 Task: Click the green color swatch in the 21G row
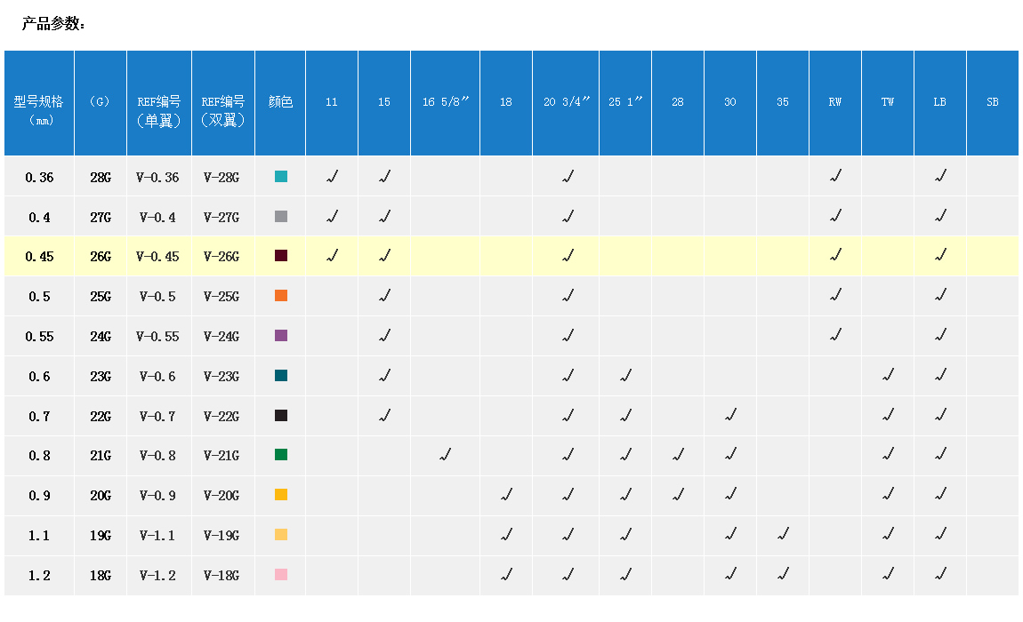tap(281, 455)
